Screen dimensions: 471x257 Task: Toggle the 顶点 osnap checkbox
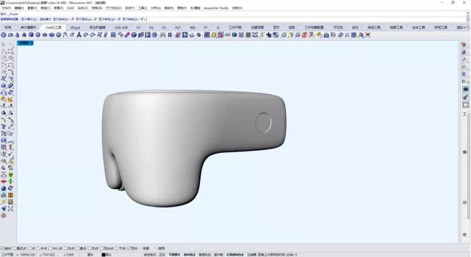[129, 248]
